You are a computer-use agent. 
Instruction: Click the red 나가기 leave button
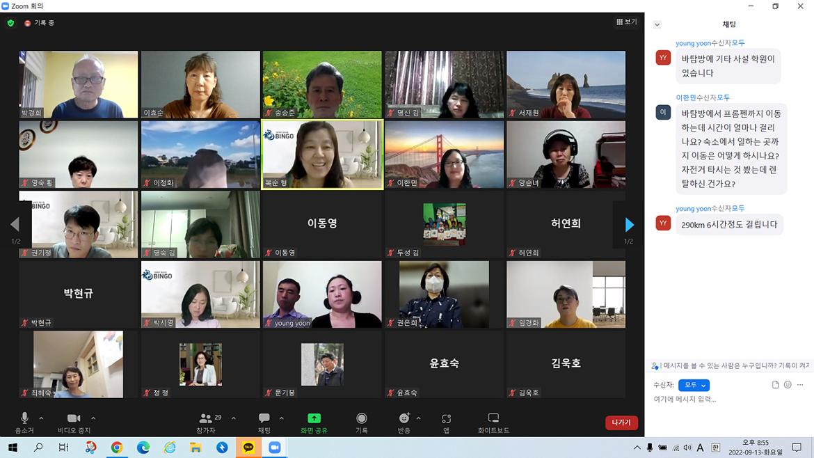click(621, 423)
